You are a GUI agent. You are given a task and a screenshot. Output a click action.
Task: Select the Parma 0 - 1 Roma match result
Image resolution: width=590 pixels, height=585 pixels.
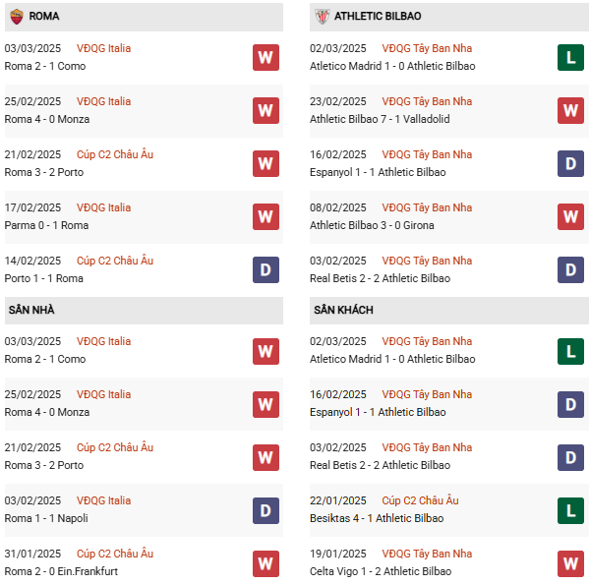tap(46, 225)
